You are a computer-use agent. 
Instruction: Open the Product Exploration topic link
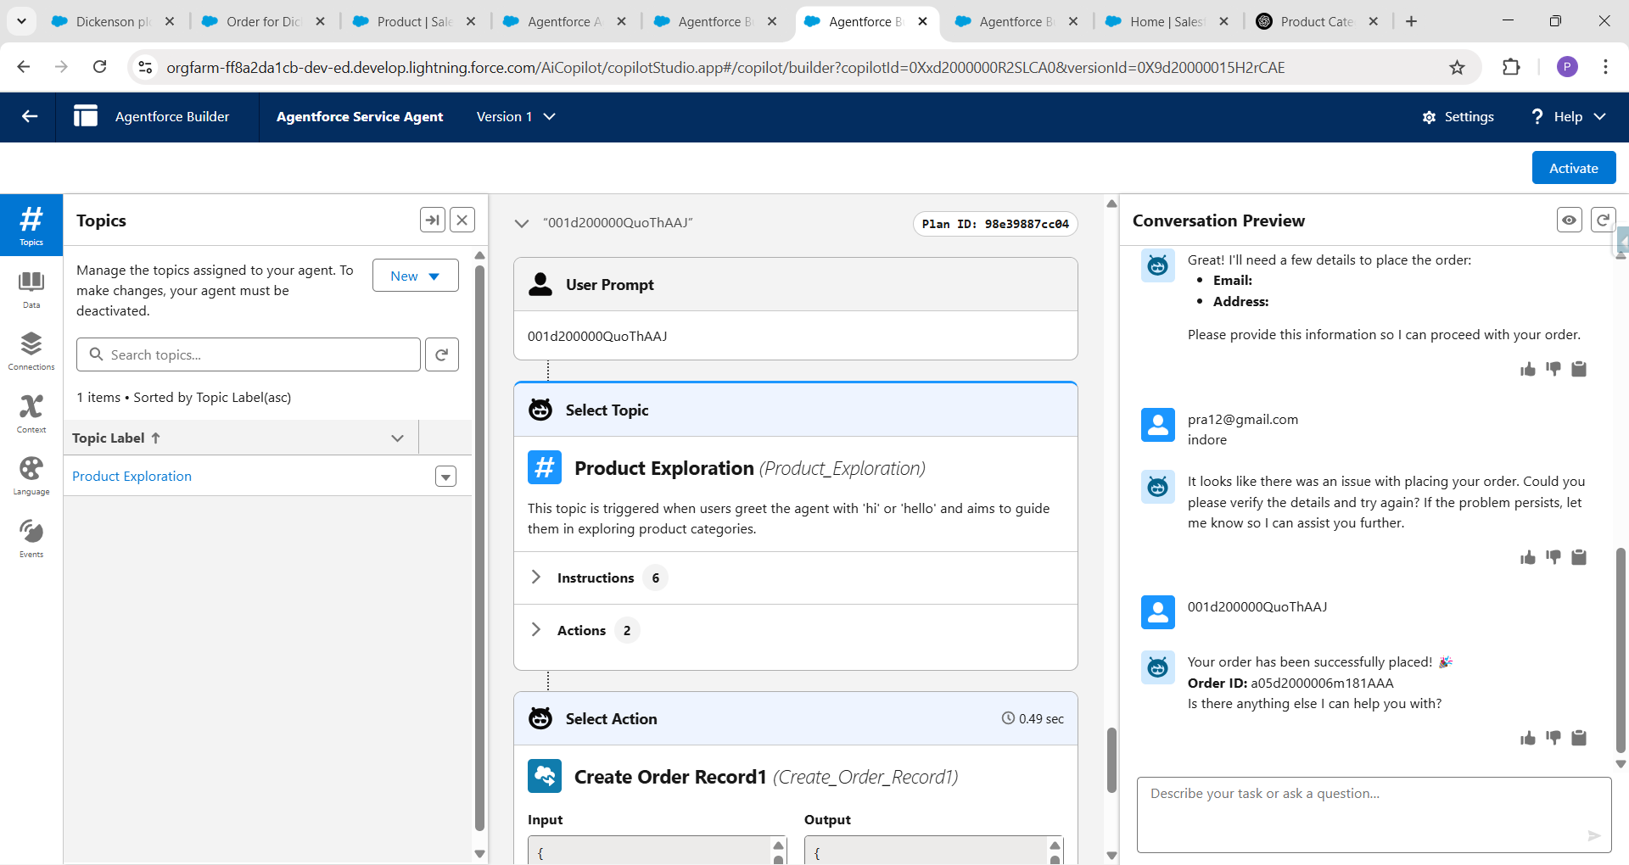coord(132,477)
